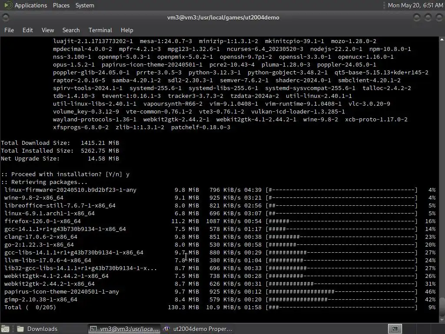445x334 pixels.
Task: Click the nodejs-22.2.0-1 package name
Action: coord(336,49)
